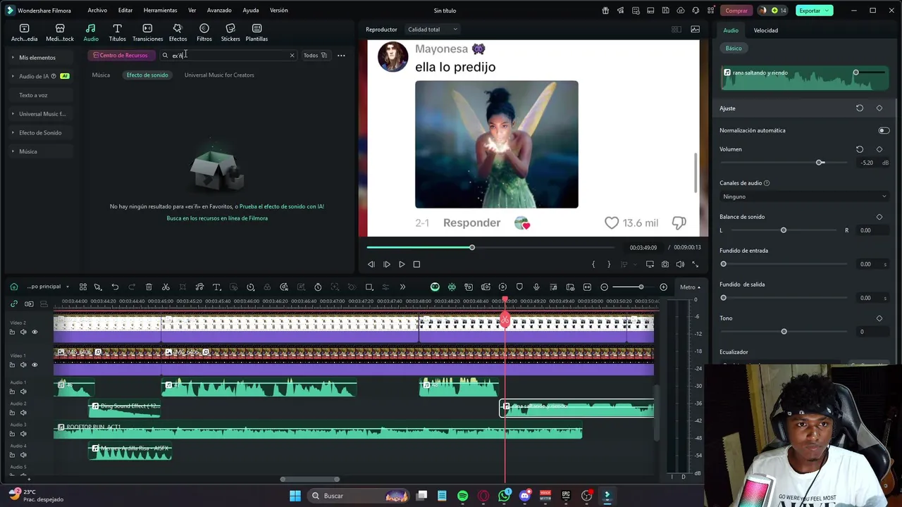
Task: Open the Herramientas menu
Action: pos(160,11)
